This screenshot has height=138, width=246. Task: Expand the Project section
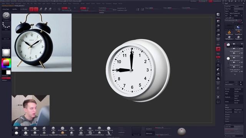click(x=227, y=119)
